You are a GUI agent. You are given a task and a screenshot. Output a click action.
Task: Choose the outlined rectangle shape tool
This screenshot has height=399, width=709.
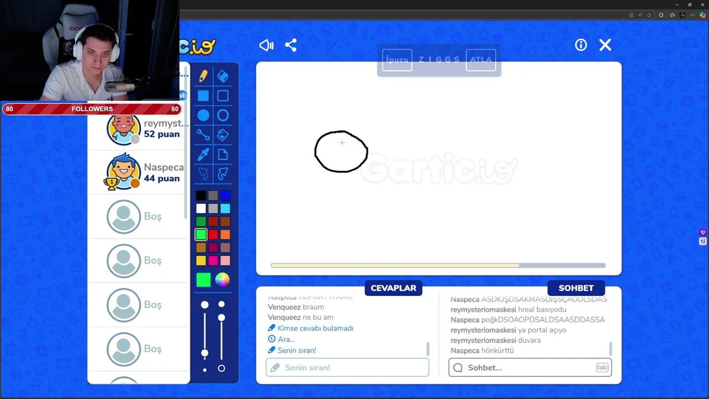pos(223,96)
